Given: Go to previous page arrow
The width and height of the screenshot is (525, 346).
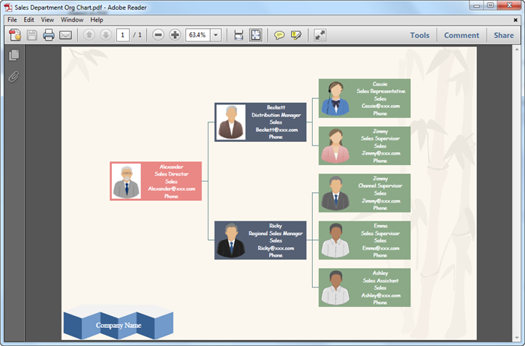Looking at the screenshot, I should [89, 35].
